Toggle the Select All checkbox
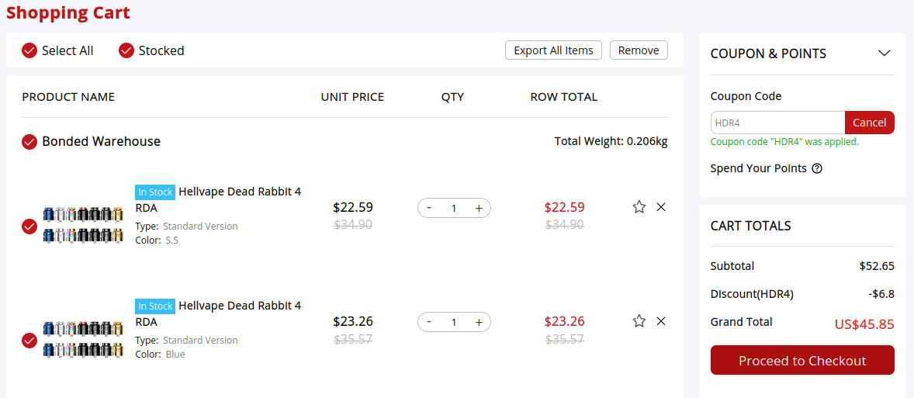The image size is (914, 398). click(29, 51)
